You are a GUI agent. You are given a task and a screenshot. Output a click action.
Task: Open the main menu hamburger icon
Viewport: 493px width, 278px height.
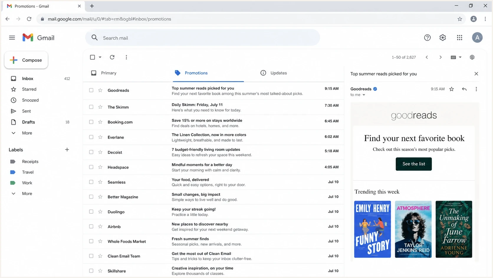[12, 38]
